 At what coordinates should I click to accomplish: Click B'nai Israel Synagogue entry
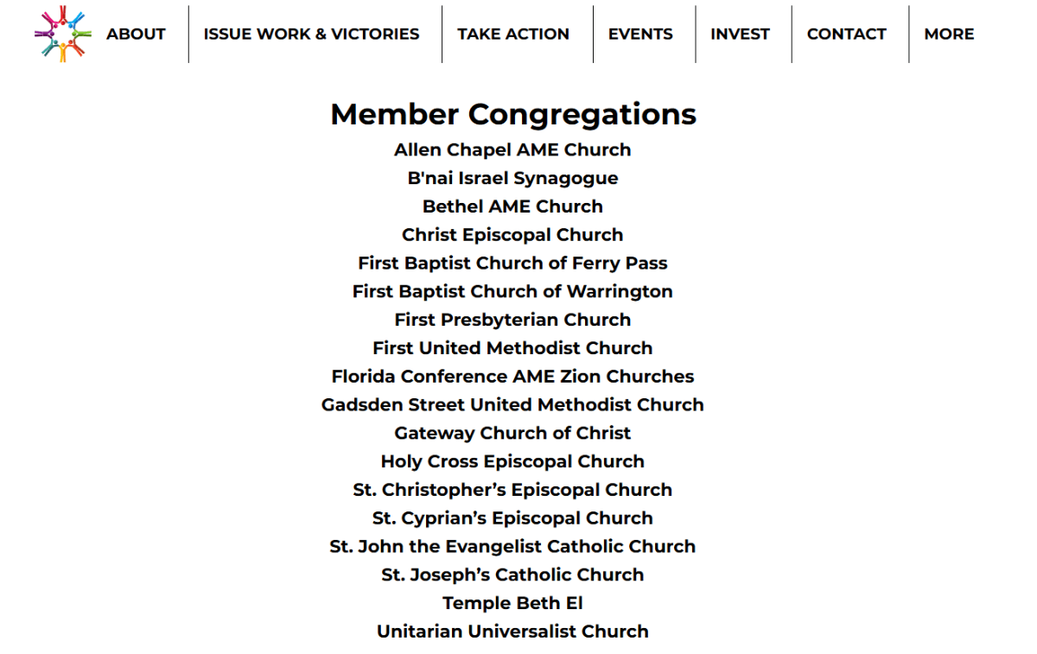coord(512,178)
